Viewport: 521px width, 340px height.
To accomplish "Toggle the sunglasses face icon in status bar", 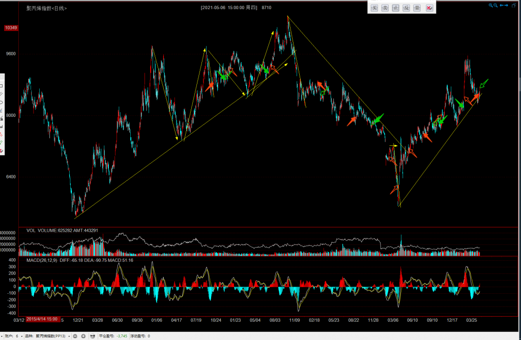I will [x=92, y=336].
